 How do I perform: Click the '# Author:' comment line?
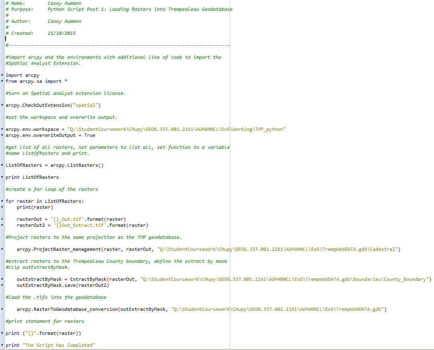pos(44,21)
